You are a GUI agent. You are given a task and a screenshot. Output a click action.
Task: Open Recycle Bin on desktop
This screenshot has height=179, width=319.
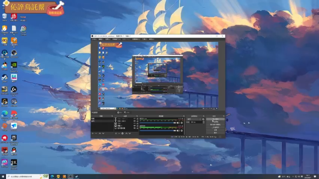coord(4,17)
